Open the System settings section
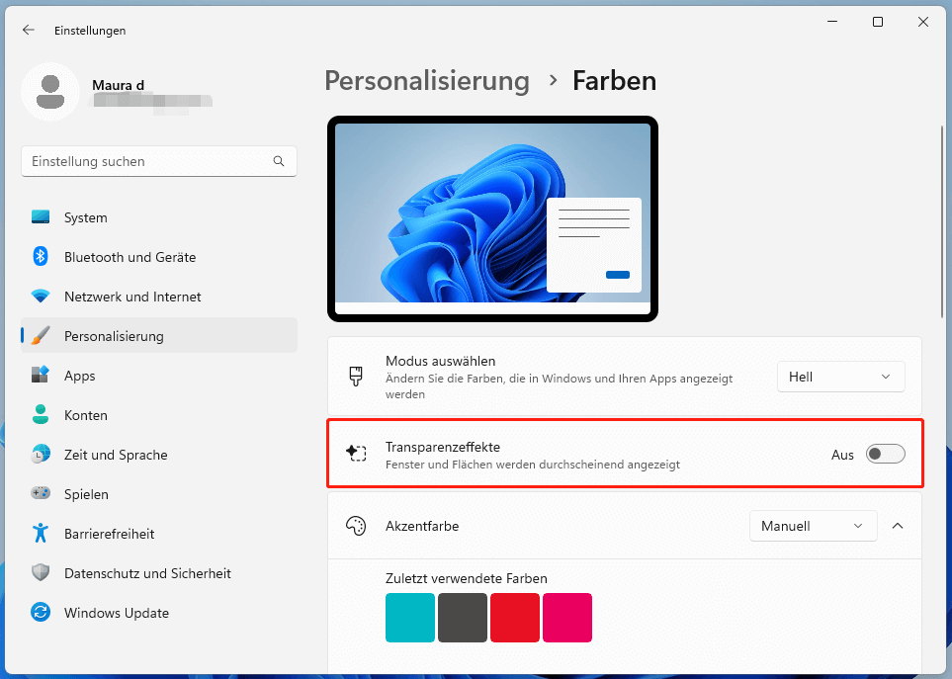 pyautogui.click(x=85, y=217)
